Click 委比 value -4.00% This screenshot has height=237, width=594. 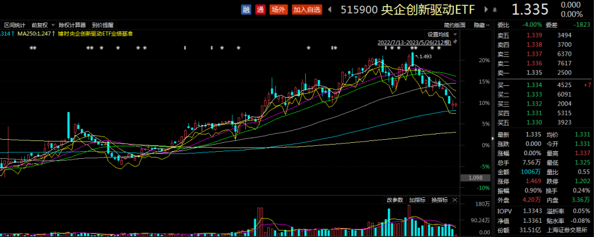[x=532, y=25]
